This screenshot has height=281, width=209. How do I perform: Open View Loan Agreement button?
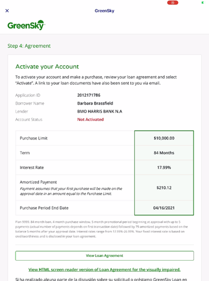(x=104, y=256)
